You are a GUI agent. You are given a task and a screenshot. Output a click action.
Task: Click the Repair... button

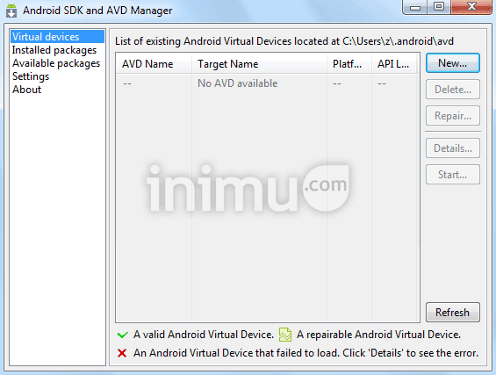(x=453, y=116)
